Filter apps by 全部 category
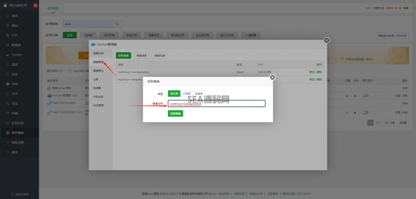The width and height of the screenshot is (416, 199). (70, 35)
